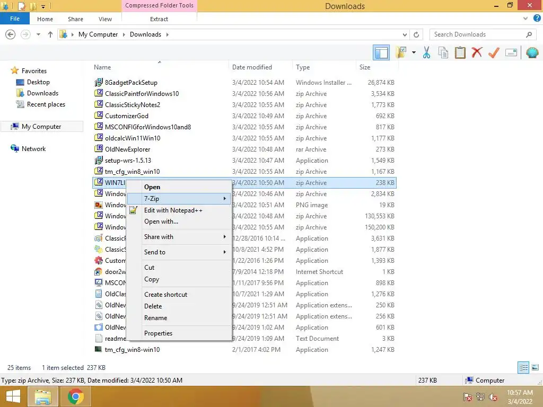The image size is (543, 407).
Task: Click the Classic Shell settings shell icon
Action: (532, 52)
